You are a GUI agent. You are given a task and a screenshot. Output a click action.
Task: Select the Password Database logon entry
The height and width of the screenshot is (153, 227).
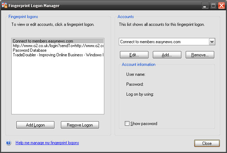(58, 50)
